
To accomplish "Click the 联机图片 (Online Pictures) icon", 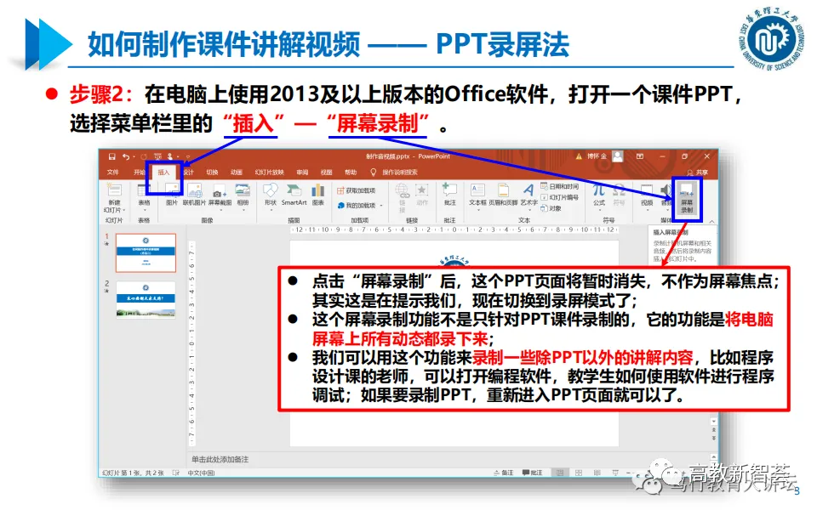I will click(x=194, y=194).
